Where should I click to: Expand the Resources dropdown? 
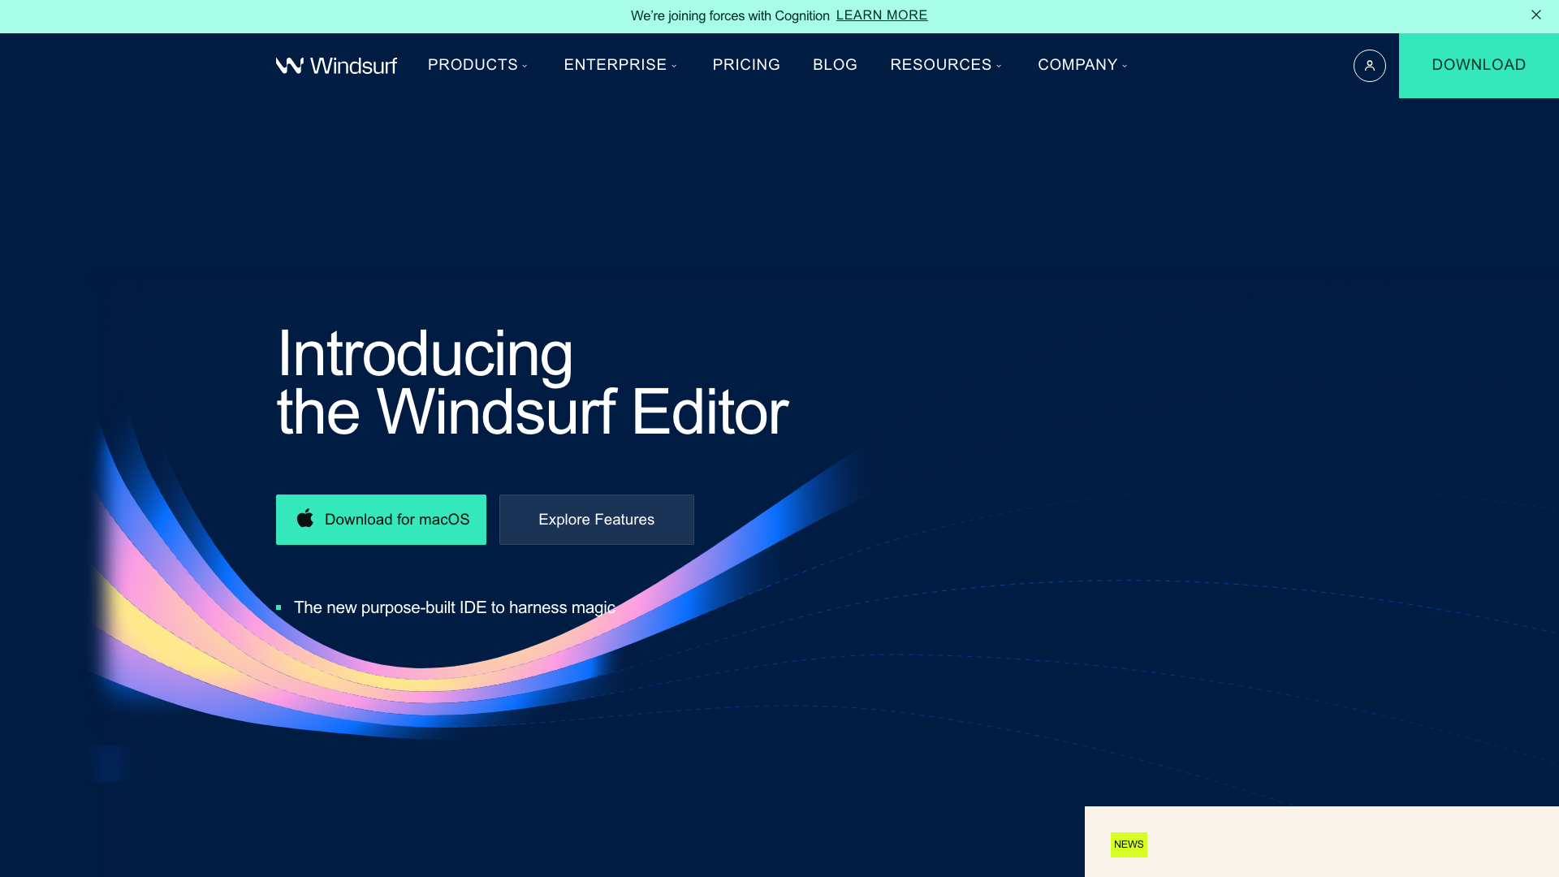[946, 65]
